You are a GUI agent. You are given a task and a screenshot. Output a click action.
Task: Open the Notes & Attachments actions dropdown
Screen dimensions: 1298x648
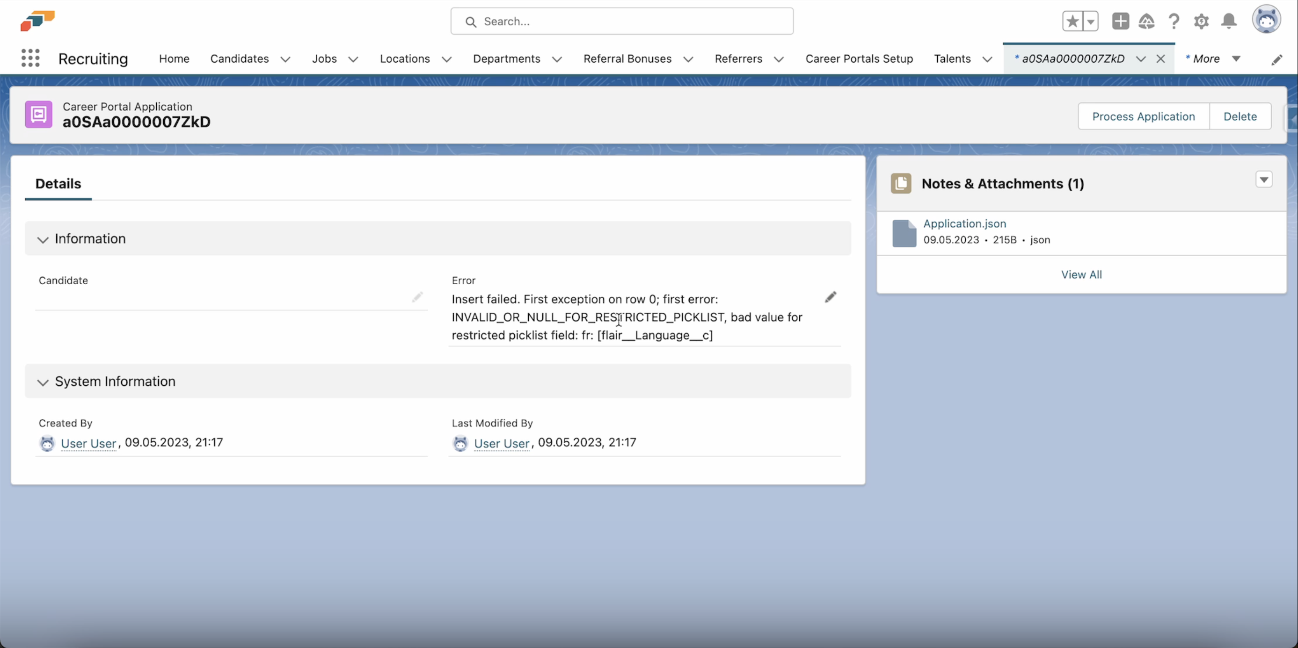pyautogui.click(x=1264, y=180)
